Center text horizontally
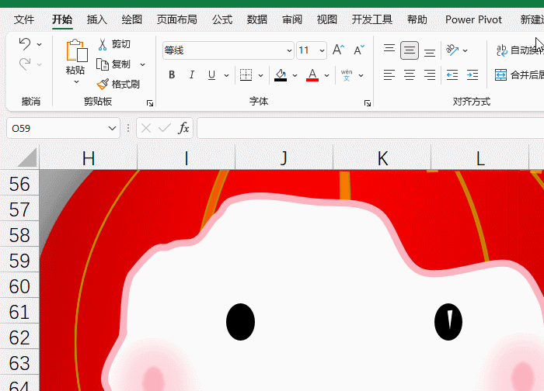The image size is (544, 391). click(x=410, y=74)
